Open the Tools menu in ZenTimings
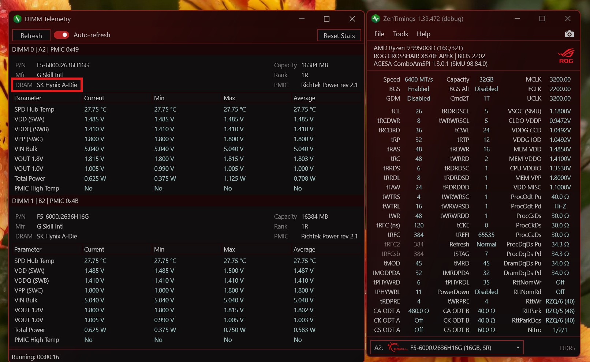Viewport: 590px width, 362px height. (400, 34)
